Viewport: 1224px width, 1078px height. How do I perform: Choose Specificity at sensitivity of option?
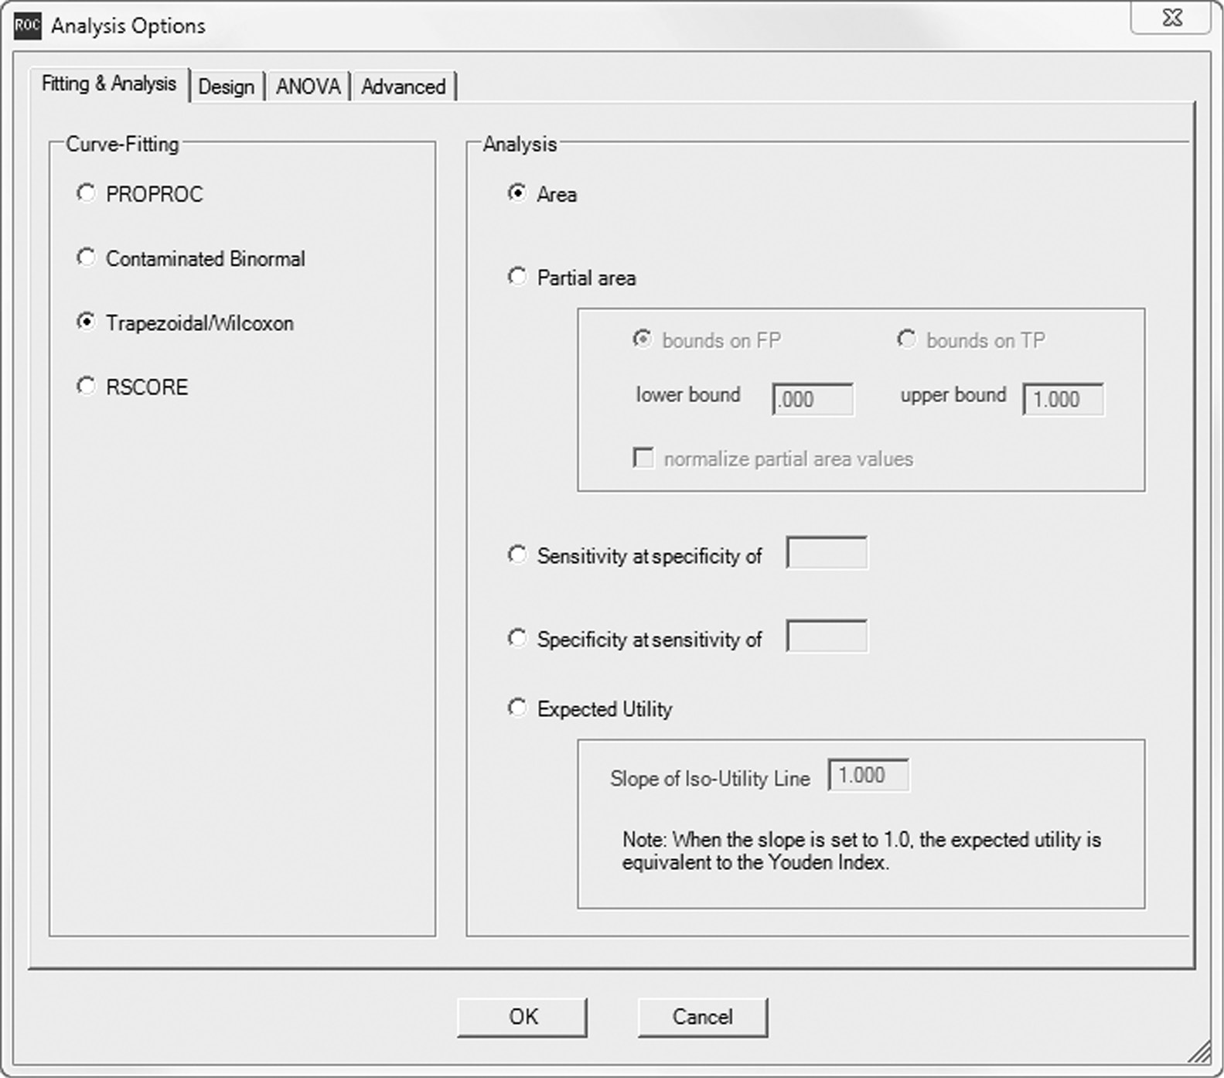point(517,639)
